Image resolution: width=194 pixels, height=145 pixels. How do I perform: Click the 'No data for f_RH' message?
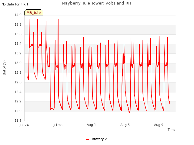(x=15, y=4)
